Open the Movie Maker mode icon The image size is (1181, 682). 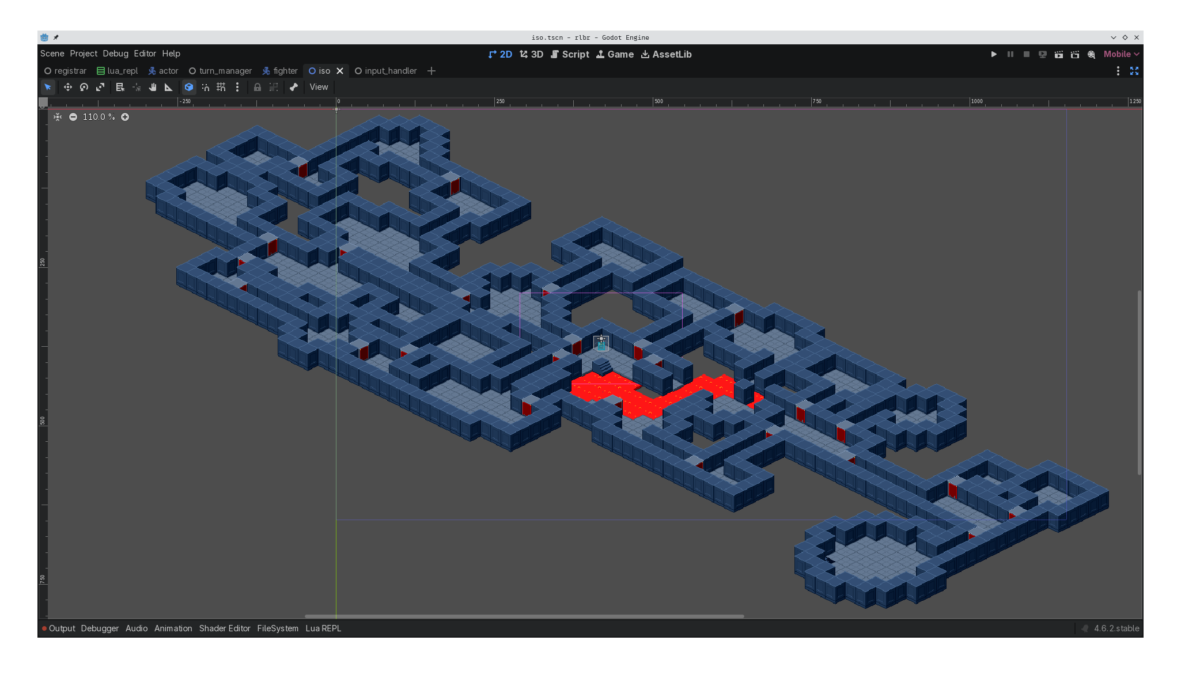[1091, 54]
